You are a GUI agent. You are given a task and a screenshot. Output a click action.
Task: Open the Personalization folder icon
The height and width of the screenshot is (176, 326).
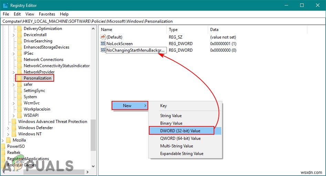19,78
